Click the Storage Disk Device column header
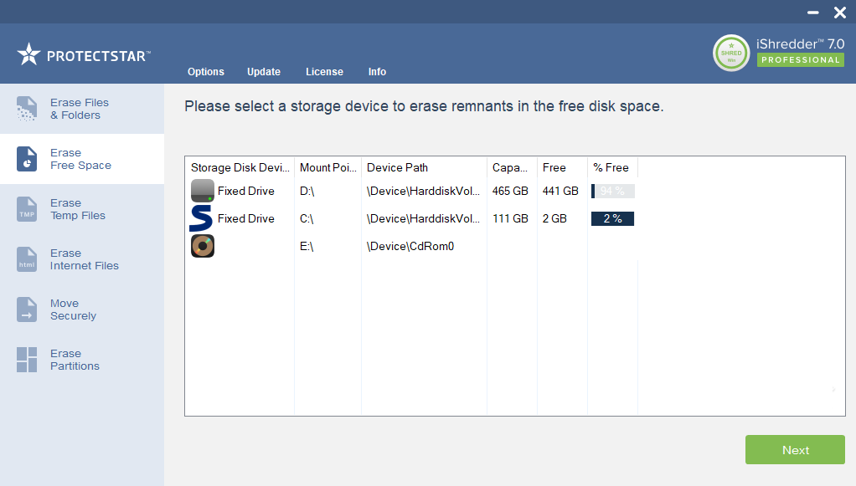Image resolution: width=856 pixels, height=486 pixels. [240, 167]
